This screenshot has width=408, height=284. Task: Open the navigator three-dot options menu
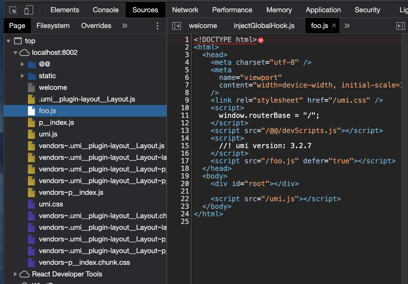[x=157, y=26]
